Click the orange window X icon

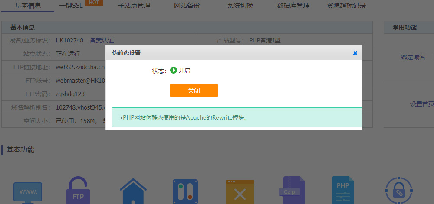pyautogui.click(x=240, y=192)
